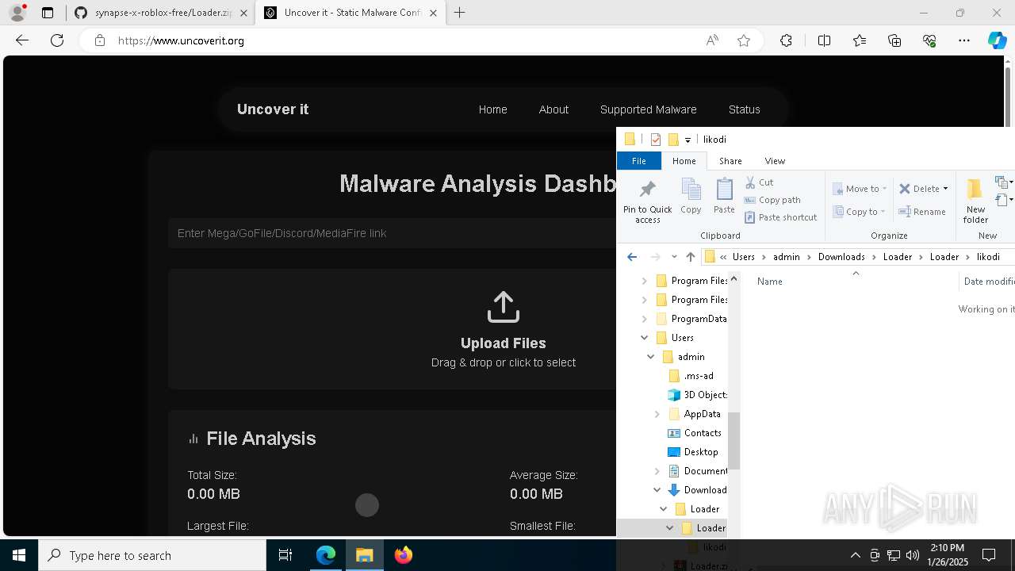Go back in File Explorer
1015x571 pixels.
[632, 257]
